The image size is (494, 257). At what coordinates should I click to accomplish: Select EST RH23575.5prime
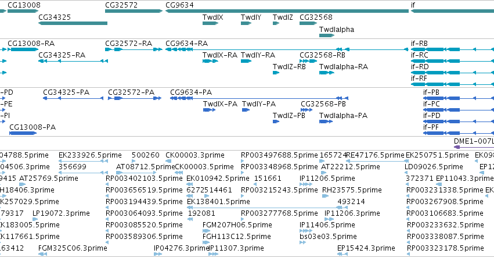click(x=352, y=190)
